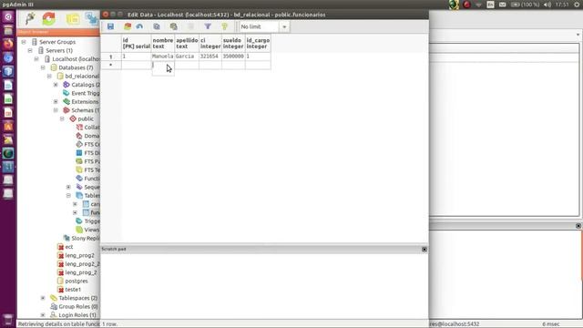This screenshot has height=328, width=583.
Task: Click the red recorder indicator in top panel
Action: (x=466, y=5)
